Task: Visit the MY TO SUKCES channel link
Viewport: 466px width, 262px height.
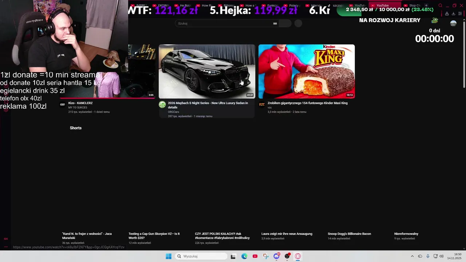Action: (78, 108)
